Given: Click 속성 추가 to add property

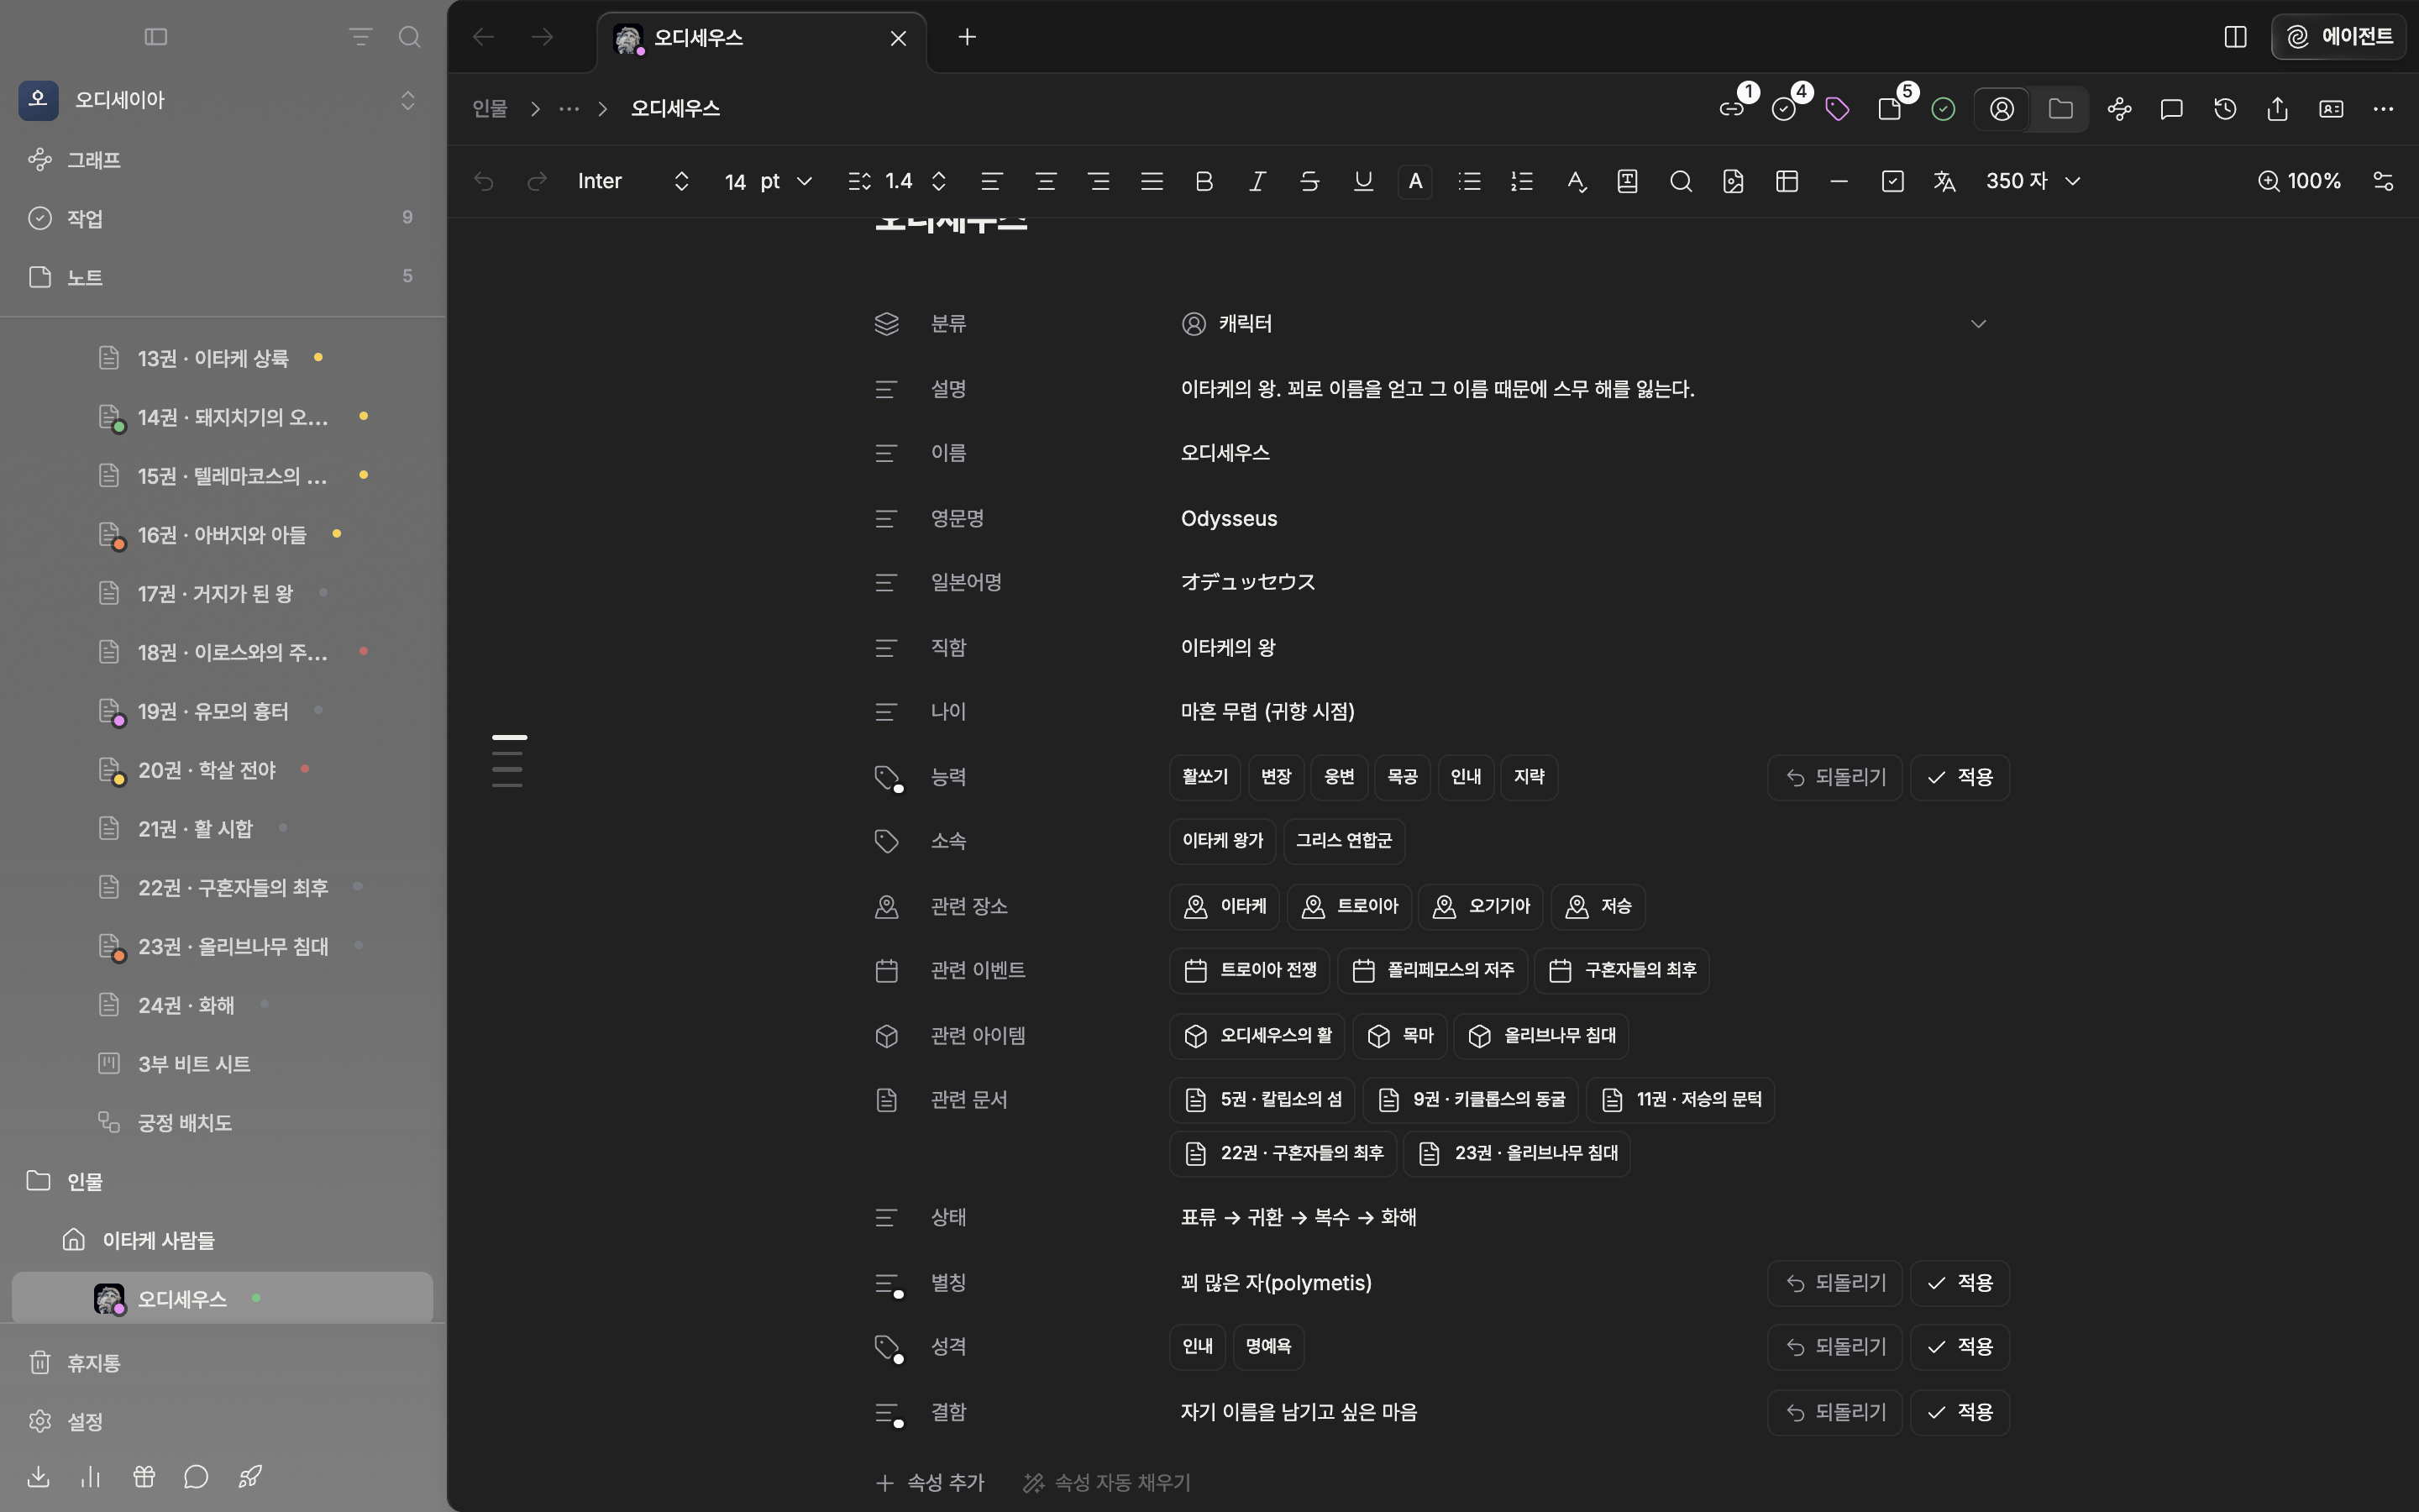Looking at the screenshot, I should [x=930, y=1482].
